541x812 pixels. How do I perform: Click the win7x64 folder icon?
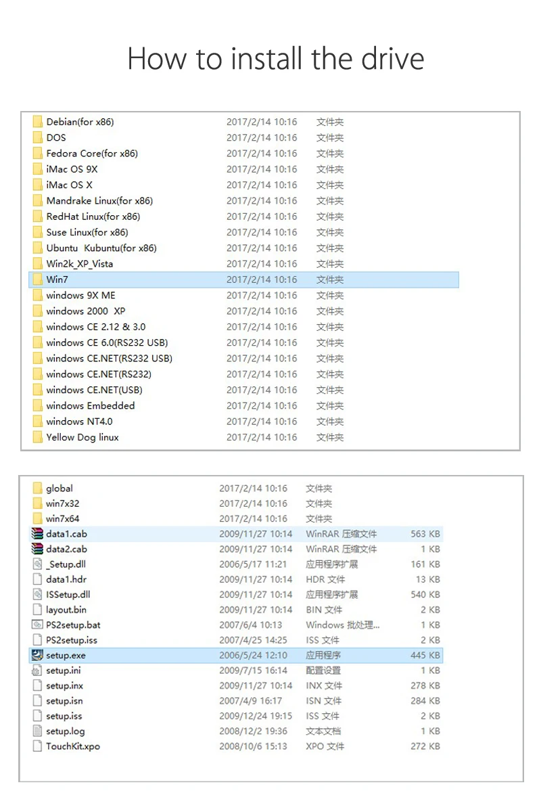point(37,518)
